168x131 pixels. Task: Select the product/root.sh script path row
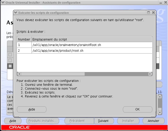tap(92, 50)
